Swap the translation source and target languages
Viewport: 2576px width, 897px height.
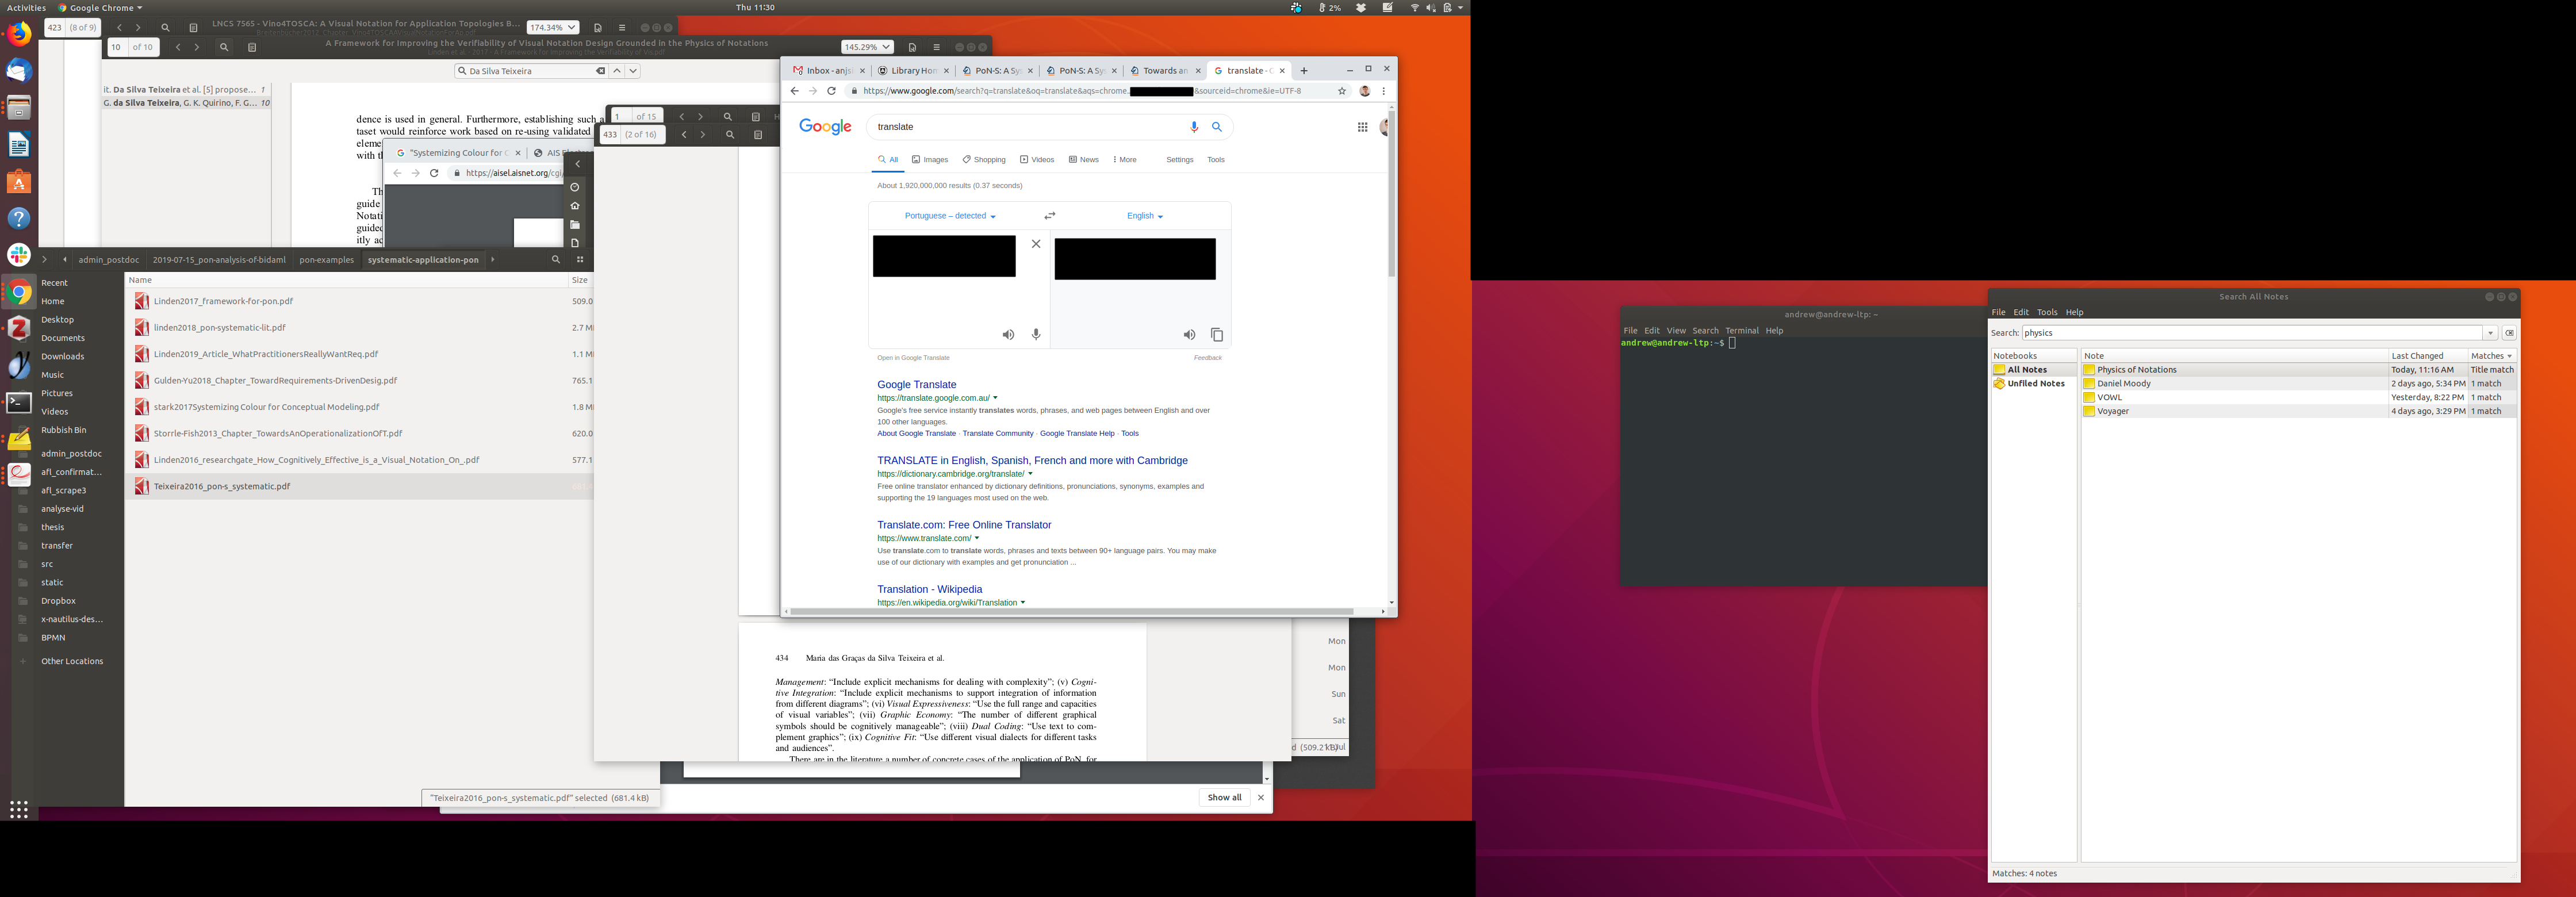tap(1049, 216)
